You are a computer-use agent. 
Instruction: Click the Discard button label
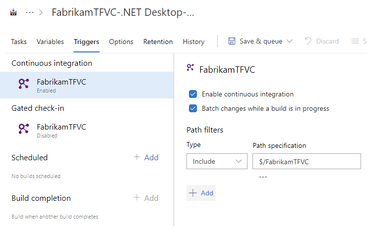[327, 41]
